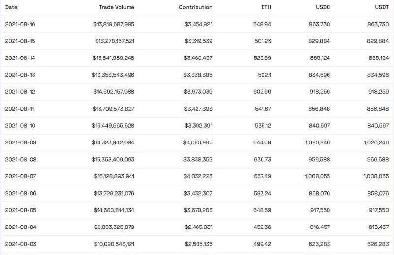Click the Contribution column header
Image resolution: width=394 pixels, height=255 pixels.
(x=196, y=7)
